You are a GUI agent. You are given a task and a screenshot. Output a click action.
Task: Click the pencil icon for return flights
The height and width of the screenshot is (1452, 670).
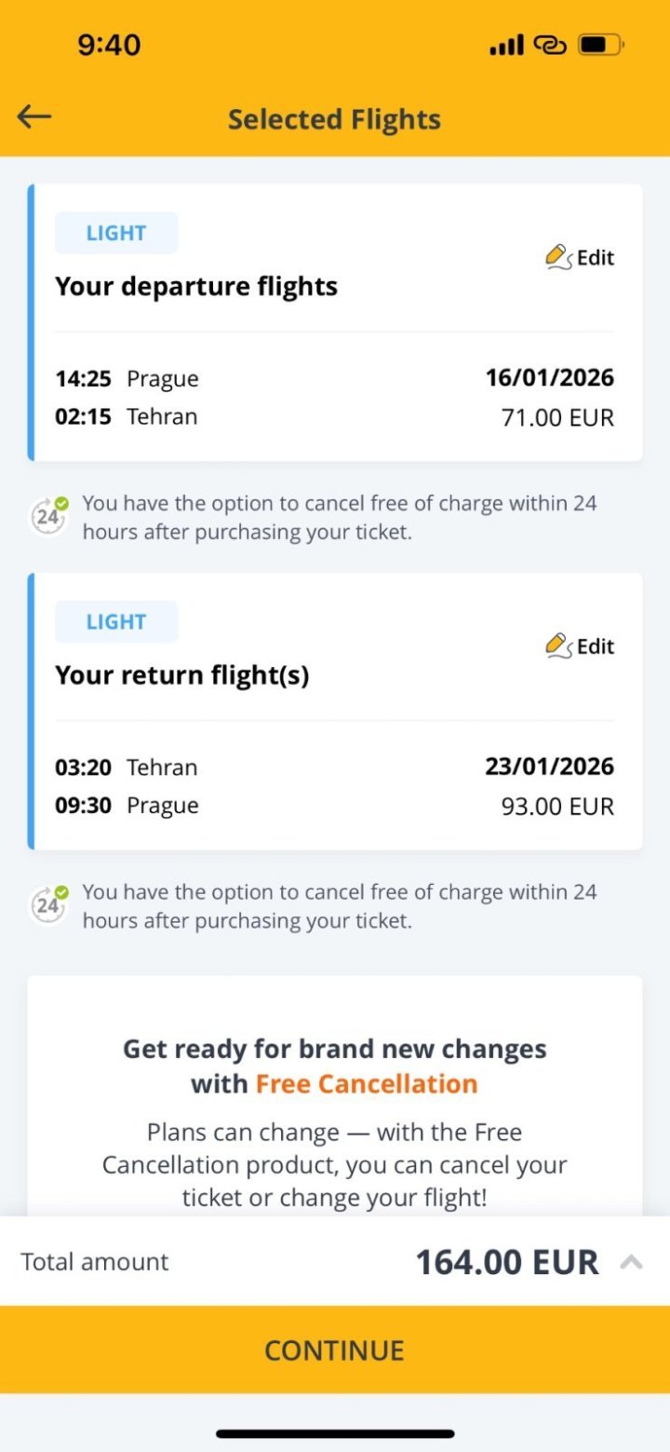(x=558, y=645)
